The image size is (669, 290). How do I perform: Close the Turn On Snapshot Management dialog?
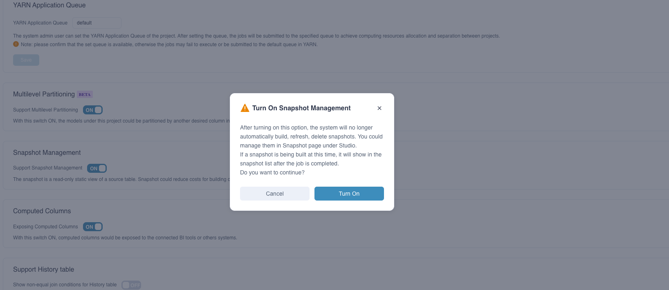coord(379,108)
